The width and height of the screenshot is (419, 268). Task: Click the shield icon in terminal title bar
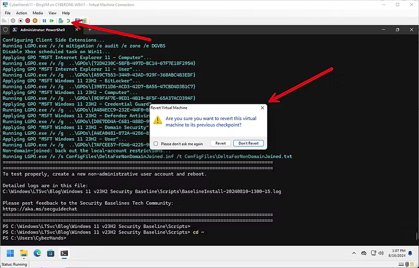(x=5, y=30)
